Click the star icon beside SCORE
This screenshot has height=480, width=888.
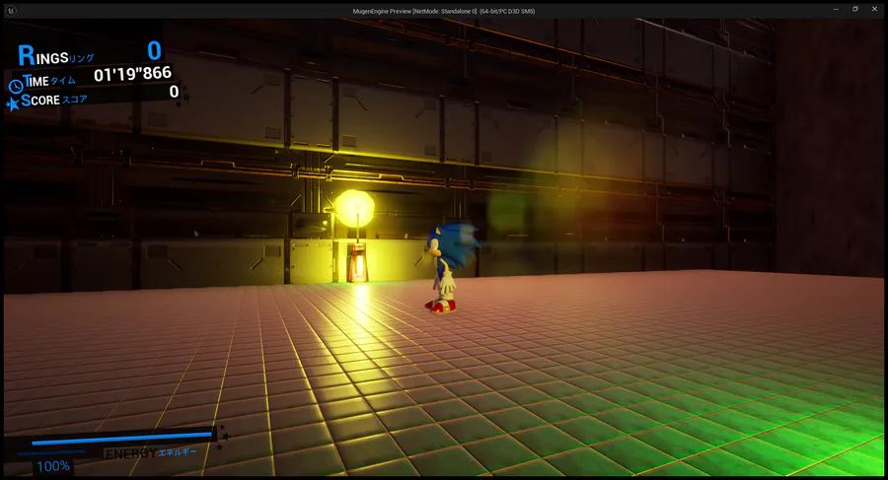pos(12,104)
